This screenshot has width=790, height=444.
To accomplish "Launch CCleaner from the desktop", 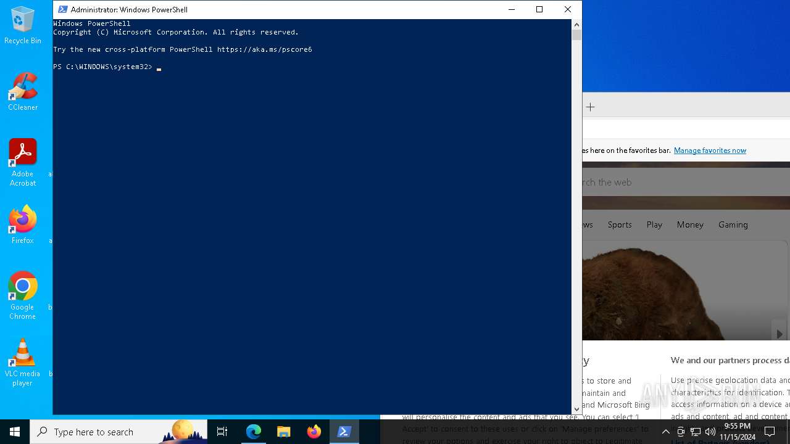I will coord(23,92).
